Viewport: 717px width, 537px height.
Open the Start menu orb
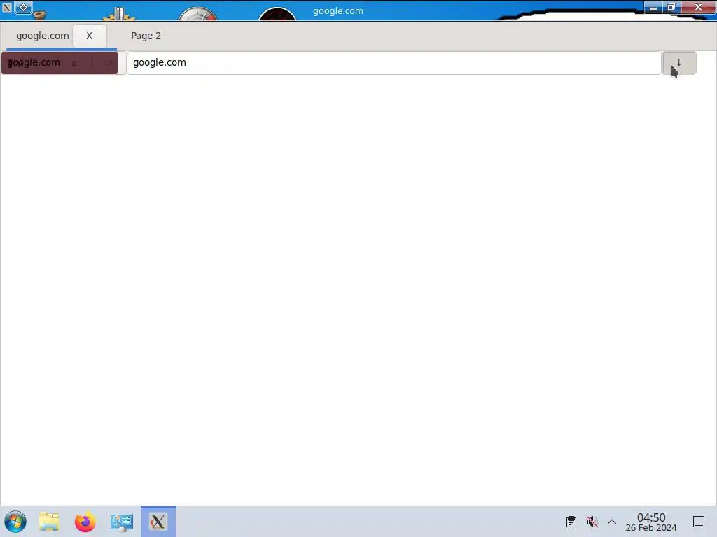[x=15, y=522]
